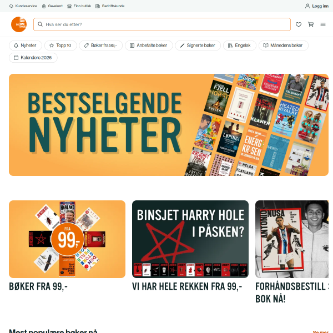The image size is (333, 333).
Task: Open Signerte bøker chip
Action: coord(198,46)
